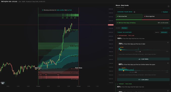This screenshot has width=171, height=92.
Task: Click the 63% of low-first days statistic
Action: tap(130, 87)
